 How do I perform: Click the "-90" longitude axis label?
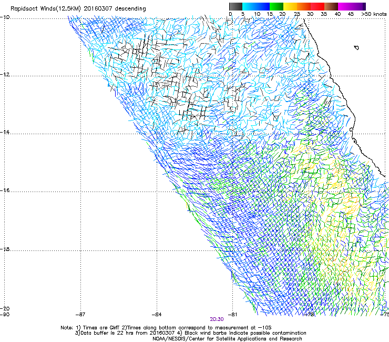pos(5,315)
